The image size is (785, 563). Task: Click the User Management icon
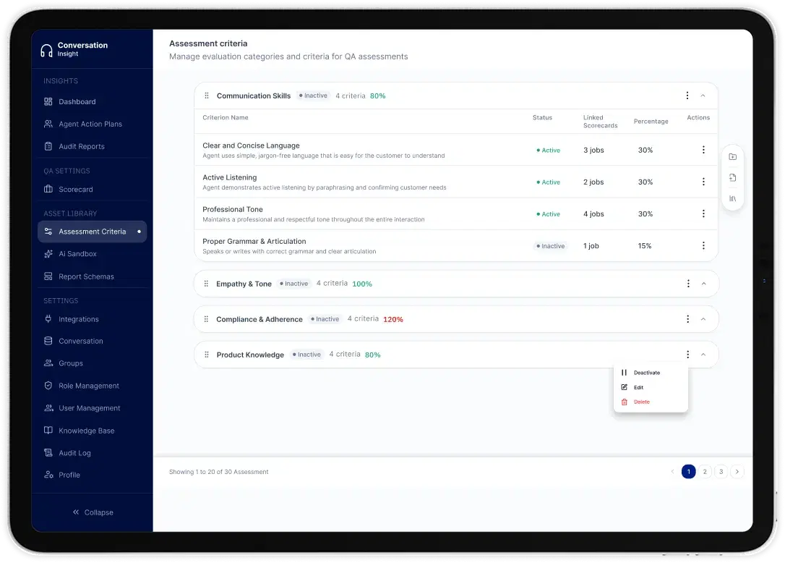pos(48,408)
